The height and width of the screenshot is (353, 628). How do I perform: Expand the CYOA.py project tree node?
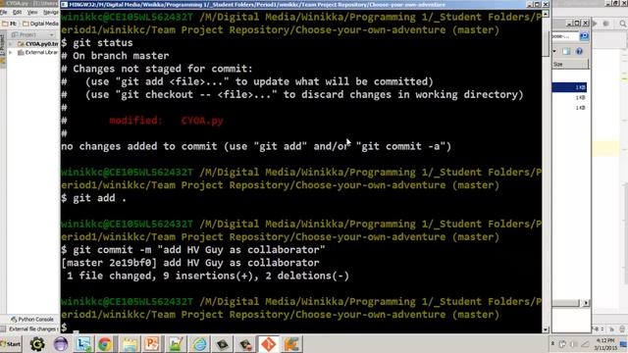(11, 43)
